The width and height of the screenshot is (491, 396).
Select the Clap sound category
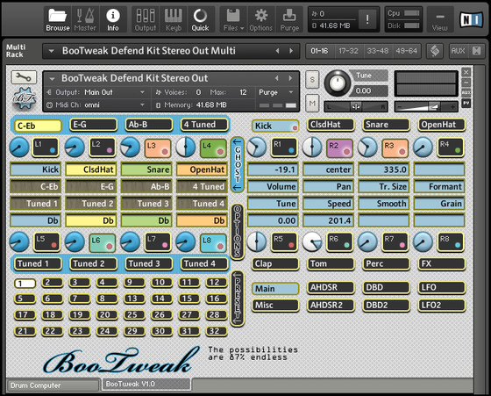tap(275, 263)
